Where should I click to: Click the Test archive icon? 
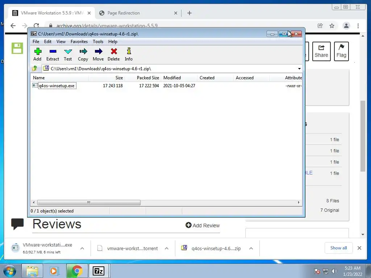68,54
